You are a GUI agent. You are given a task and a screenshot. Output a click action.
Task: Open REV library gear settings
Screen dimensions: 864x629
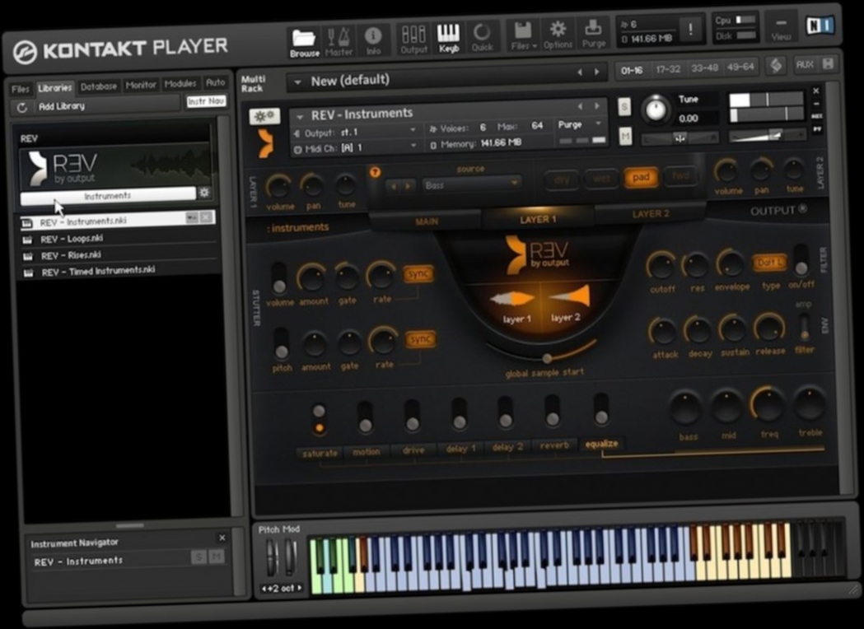coord(204,192)
